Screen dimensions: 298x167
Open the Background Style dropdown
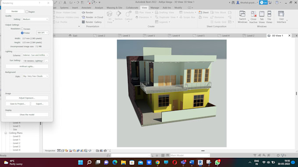click(35, 76)
